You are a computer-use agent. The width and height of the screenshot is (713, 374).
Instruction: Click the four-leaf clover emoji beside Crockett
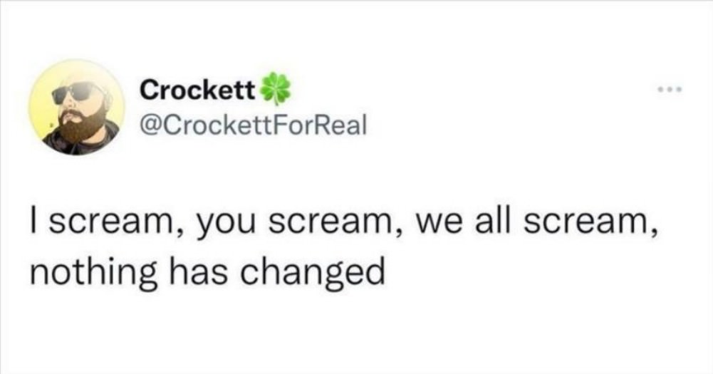[x=275, y=88]
